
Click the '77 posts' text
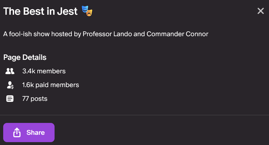tap(35, 99)
